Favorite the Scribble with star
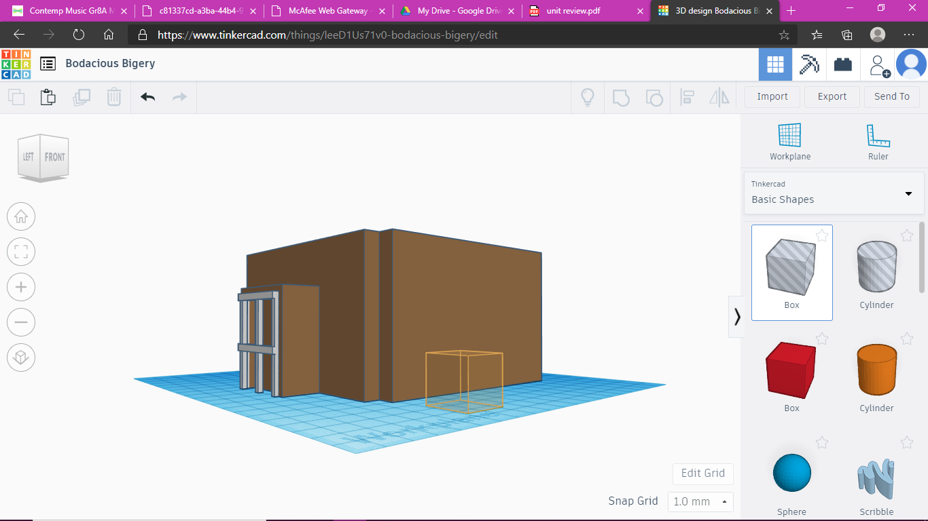The height and width of the screenshot is (521, 928). click(x=907, y=443)
